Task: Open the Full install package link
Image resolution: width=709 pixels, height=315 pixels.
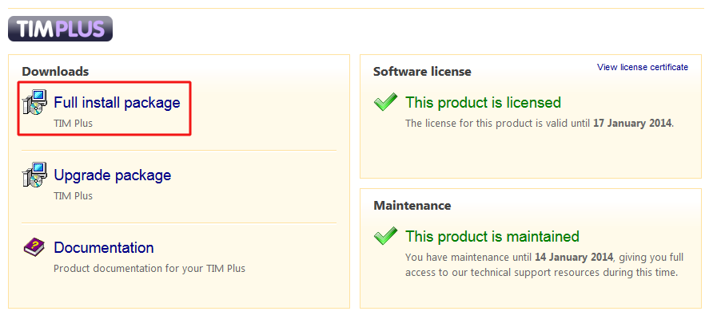Action: 118,102
